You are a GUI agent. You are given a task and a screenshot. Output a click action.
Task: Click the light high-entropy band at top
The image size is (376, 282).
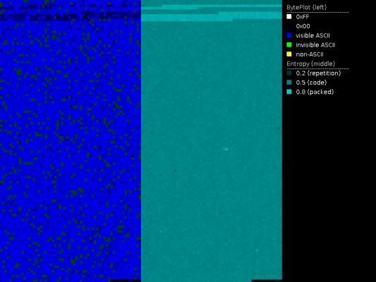click(211, 18)
